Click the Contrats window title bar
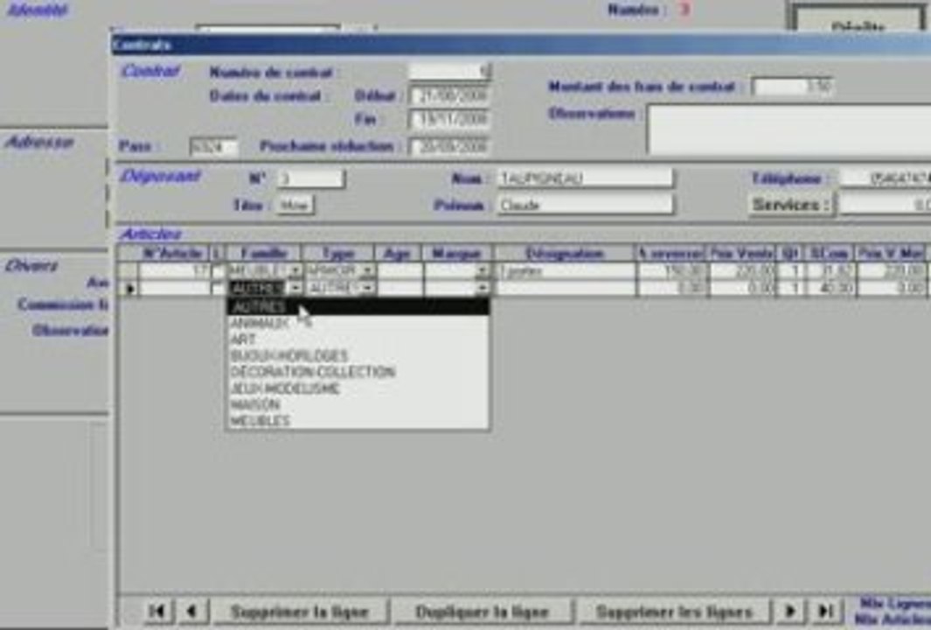Viewport: 931px width, 630px height. [x=521, y=45]
